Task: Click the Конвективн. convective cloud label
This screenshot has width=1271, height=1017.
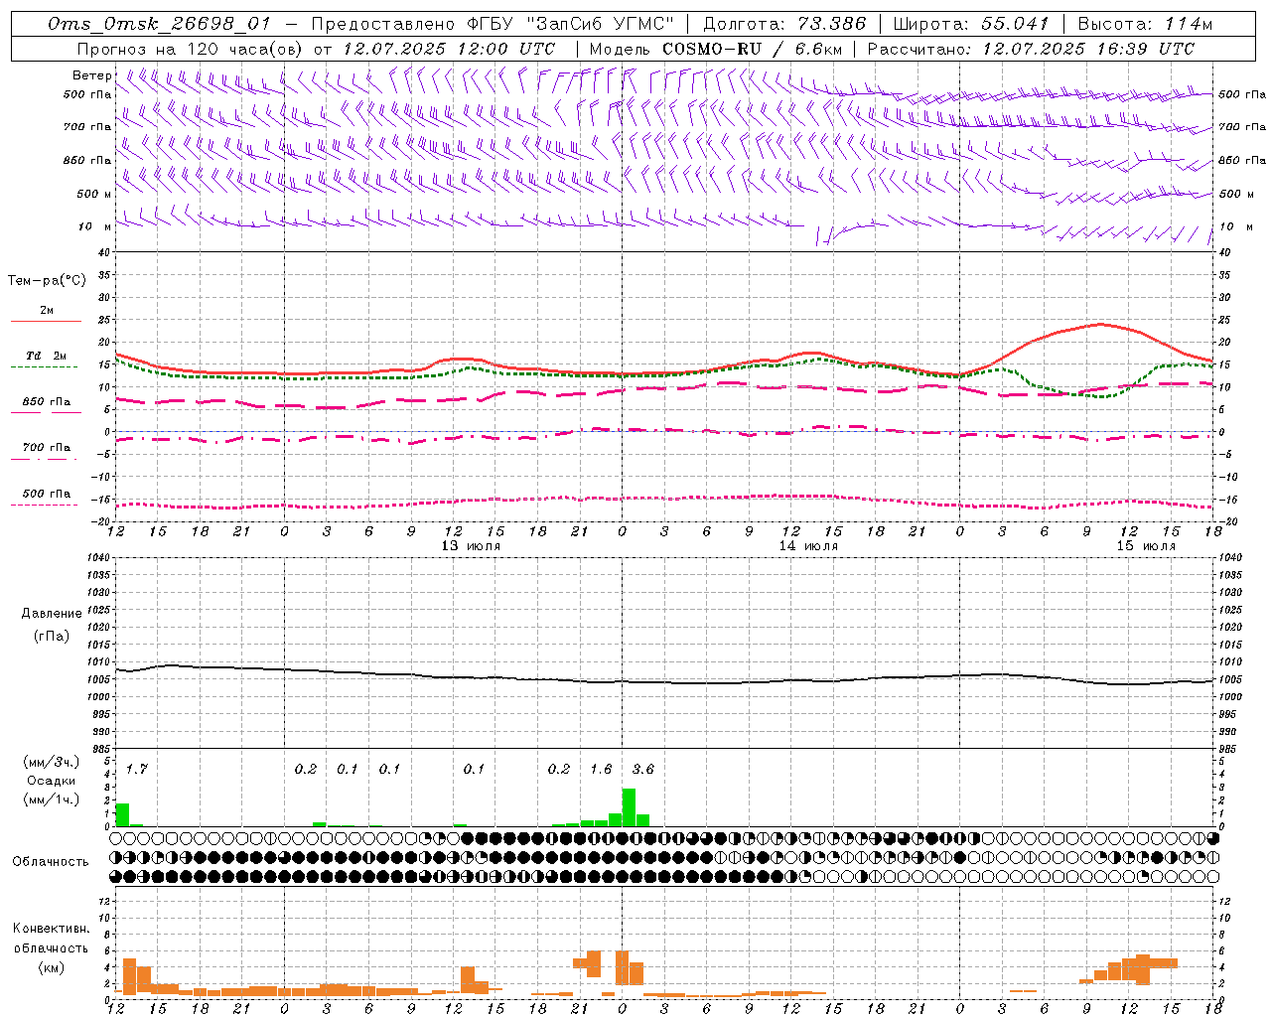Action: coord(51,929)
